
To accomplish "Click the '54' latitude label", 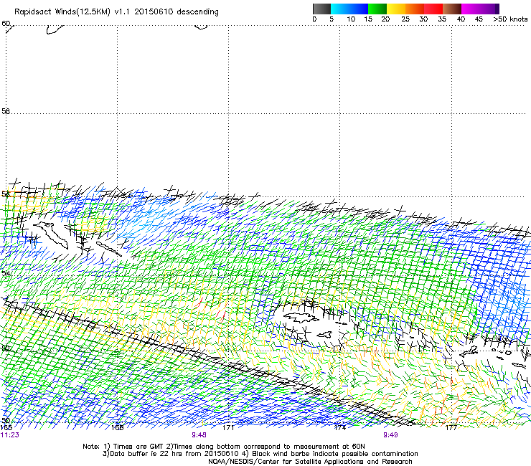I will tap(6, 273).
